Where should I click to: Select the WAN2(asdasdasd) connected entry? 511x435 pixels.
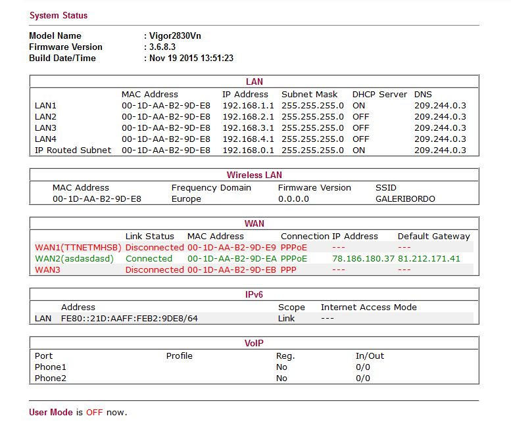click(x=74, y=259)
